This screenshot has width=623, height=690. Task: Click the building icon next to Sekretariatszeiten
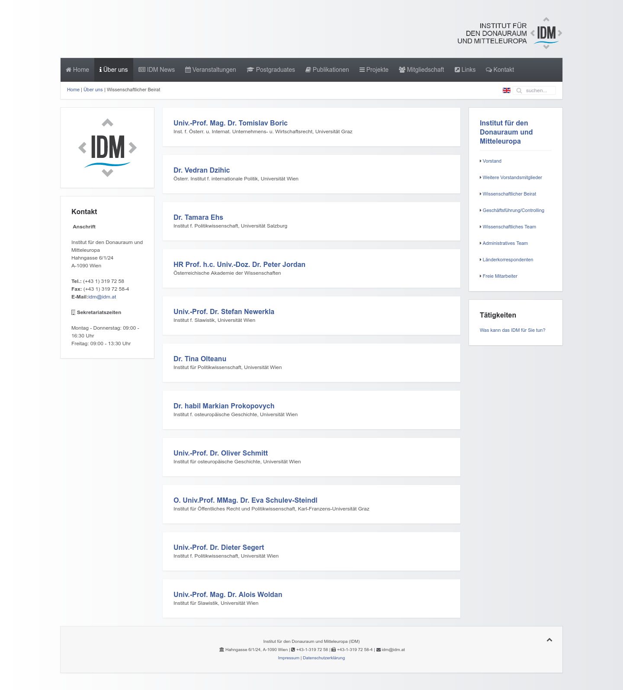[73, 312]
